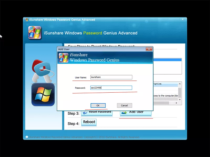Click the Add User button in Step 3
210x157 pixels.
[136, 113]
